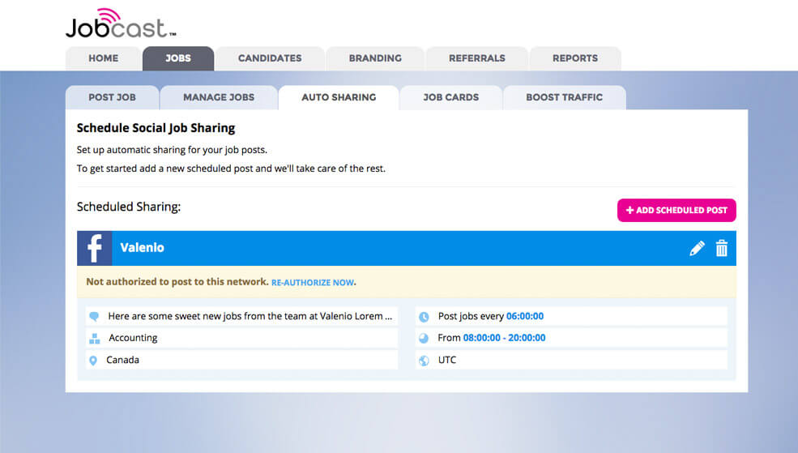
Task: Open the Branding tab
Action: [x=375, y=58]
